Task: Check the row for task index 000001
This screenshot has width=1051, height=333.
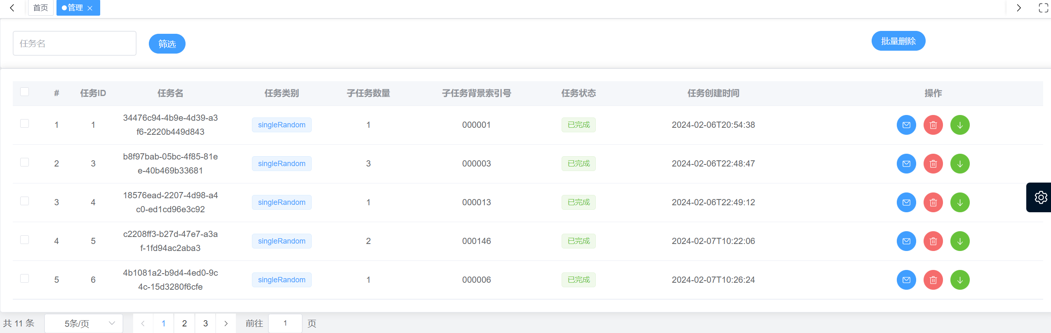Action: point(25,124)
